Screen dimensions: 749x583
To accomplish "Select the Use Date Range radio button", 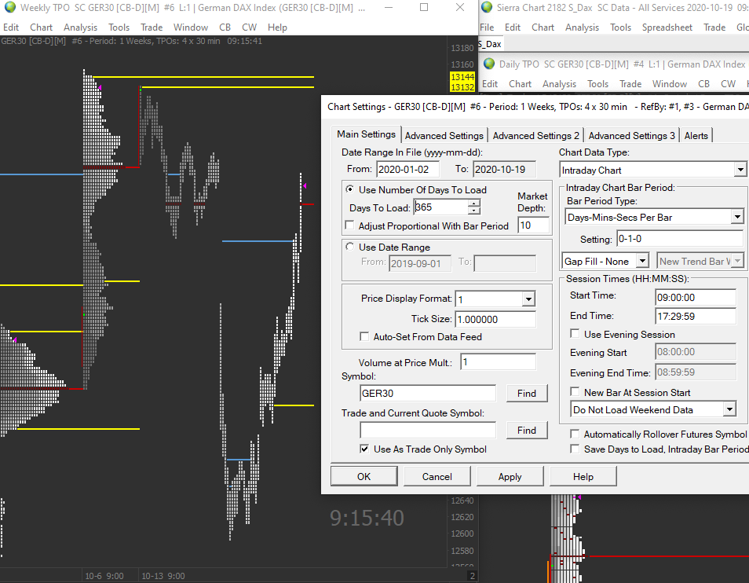I will pos(350,247).
